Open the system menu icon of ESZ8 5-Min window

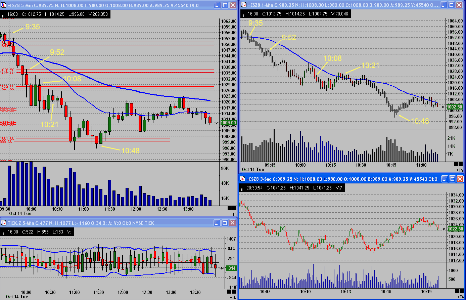[4, 5]
